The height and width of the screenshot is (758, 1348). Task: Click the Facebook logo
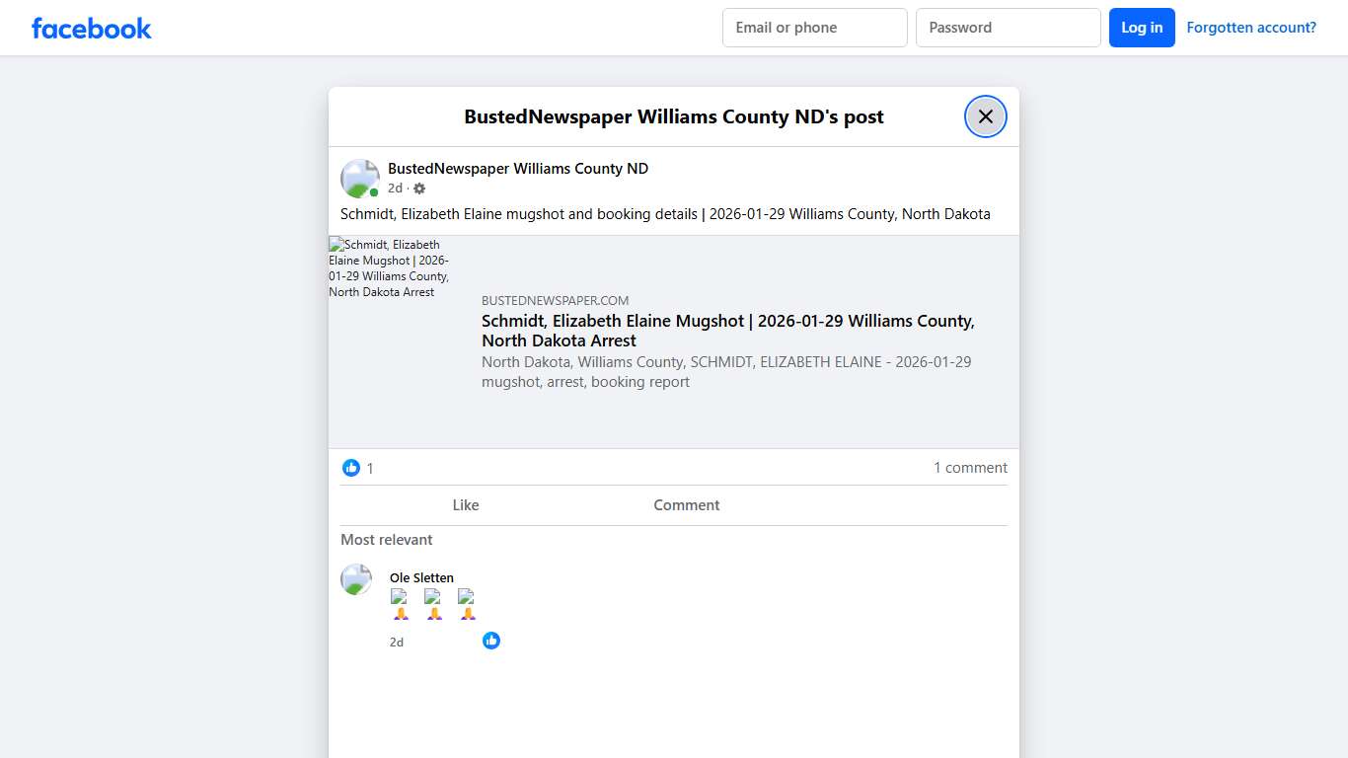(91, 29)
